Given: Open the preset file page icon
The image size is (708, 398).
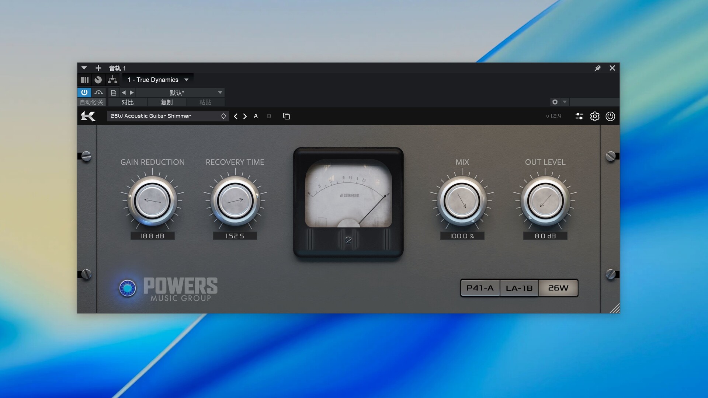Looking at the screenshot, I should pos(114,92).
